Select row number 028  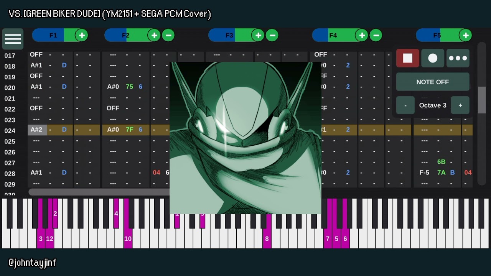10,174
